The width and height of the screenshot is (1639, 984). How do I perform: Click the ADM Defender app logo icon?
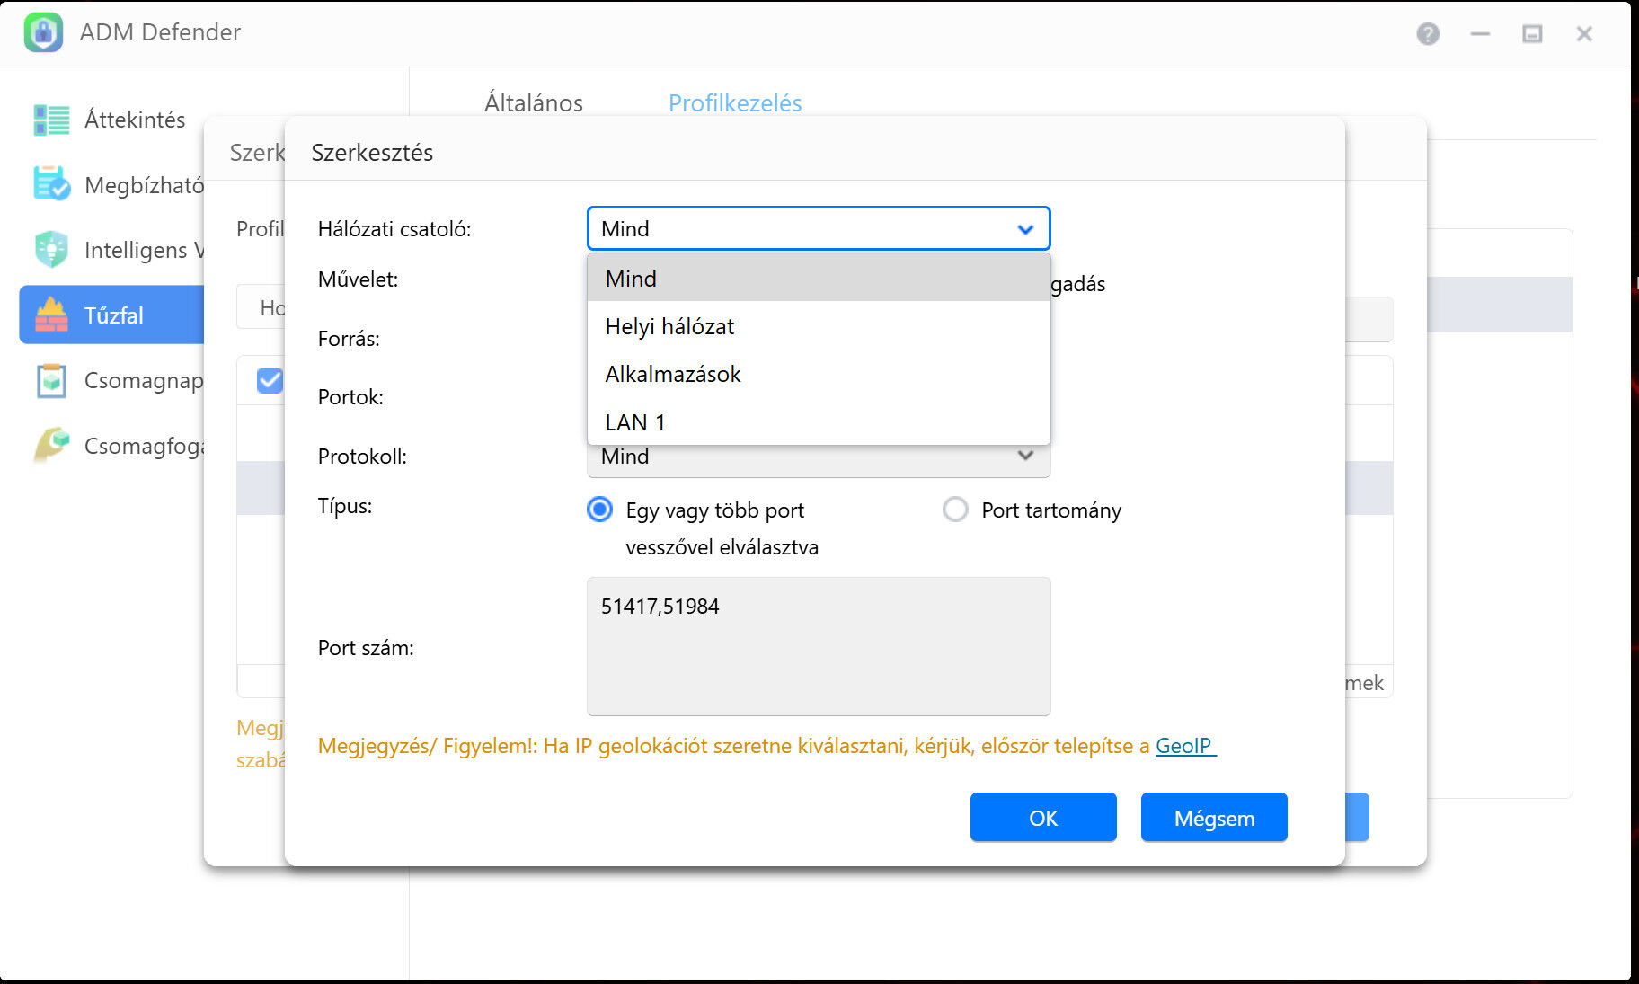[x=43, y=33]
